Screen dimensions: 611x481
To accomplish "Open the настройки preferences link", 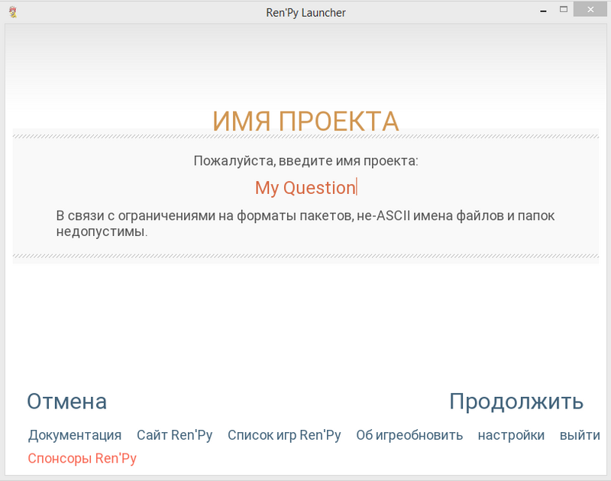I will pyautogui.click(x=510, y=434).
